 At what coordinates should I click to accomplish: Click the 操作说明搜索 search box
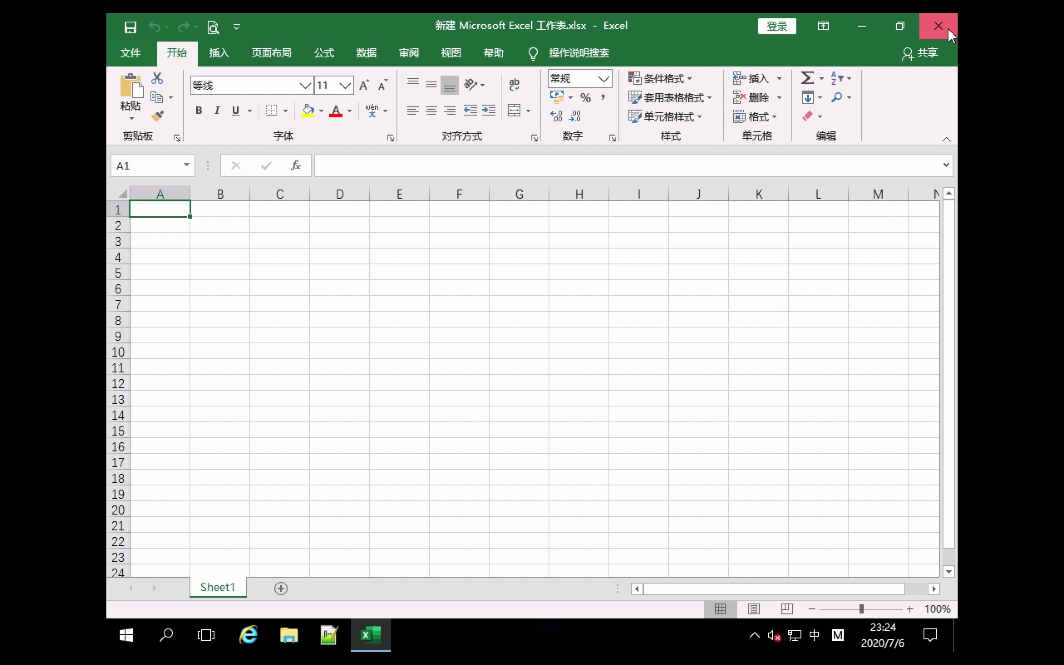pos(579,53)
